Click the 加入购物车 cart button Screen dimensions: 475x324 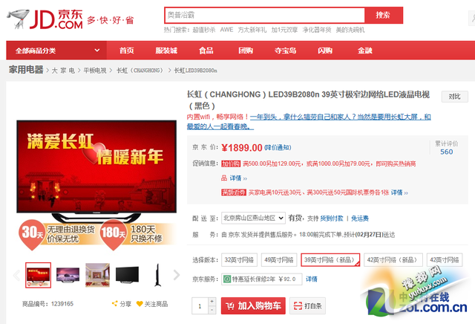click(252, 305)
